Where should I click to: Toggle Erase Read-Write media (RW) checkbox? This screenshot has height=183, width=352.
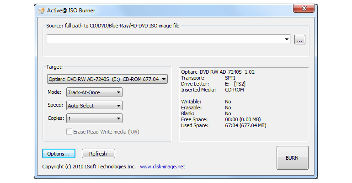pyautogui.click(x=69, y=132)
